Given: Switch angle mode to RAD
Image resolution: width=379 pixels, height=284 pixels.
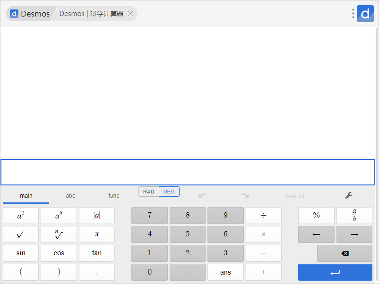Looking at the screenshot, I should [149, 192].
